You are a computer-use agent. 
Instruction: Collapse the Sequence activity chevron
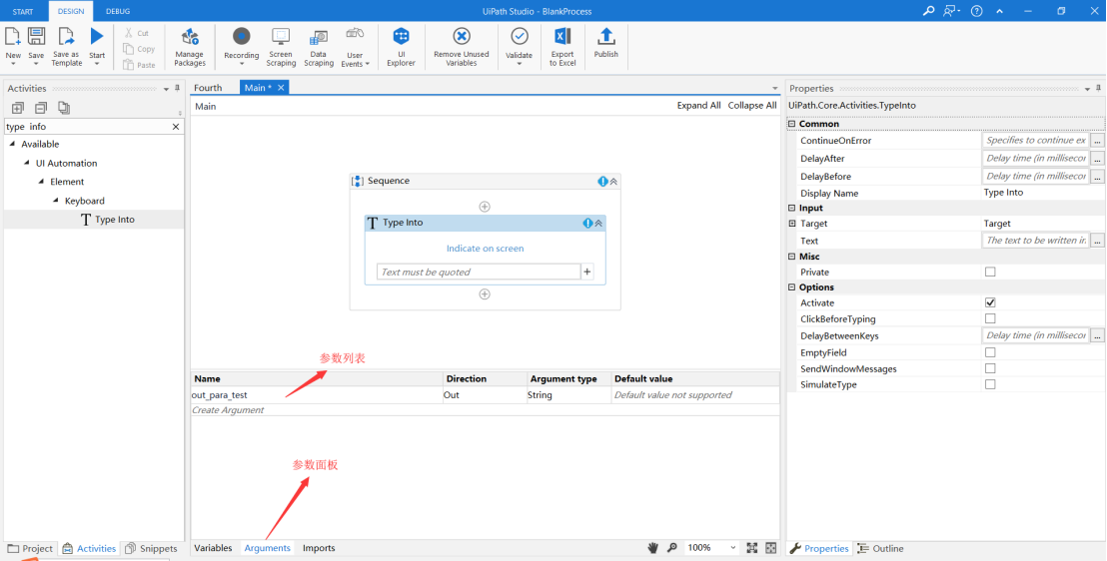point(613,182)
